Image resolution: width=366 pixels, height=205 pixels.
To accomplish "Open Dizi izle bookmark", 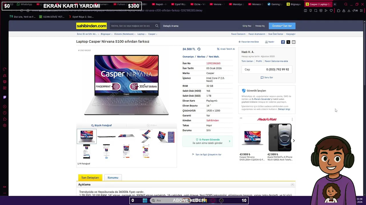I will (x=23, y=17).
